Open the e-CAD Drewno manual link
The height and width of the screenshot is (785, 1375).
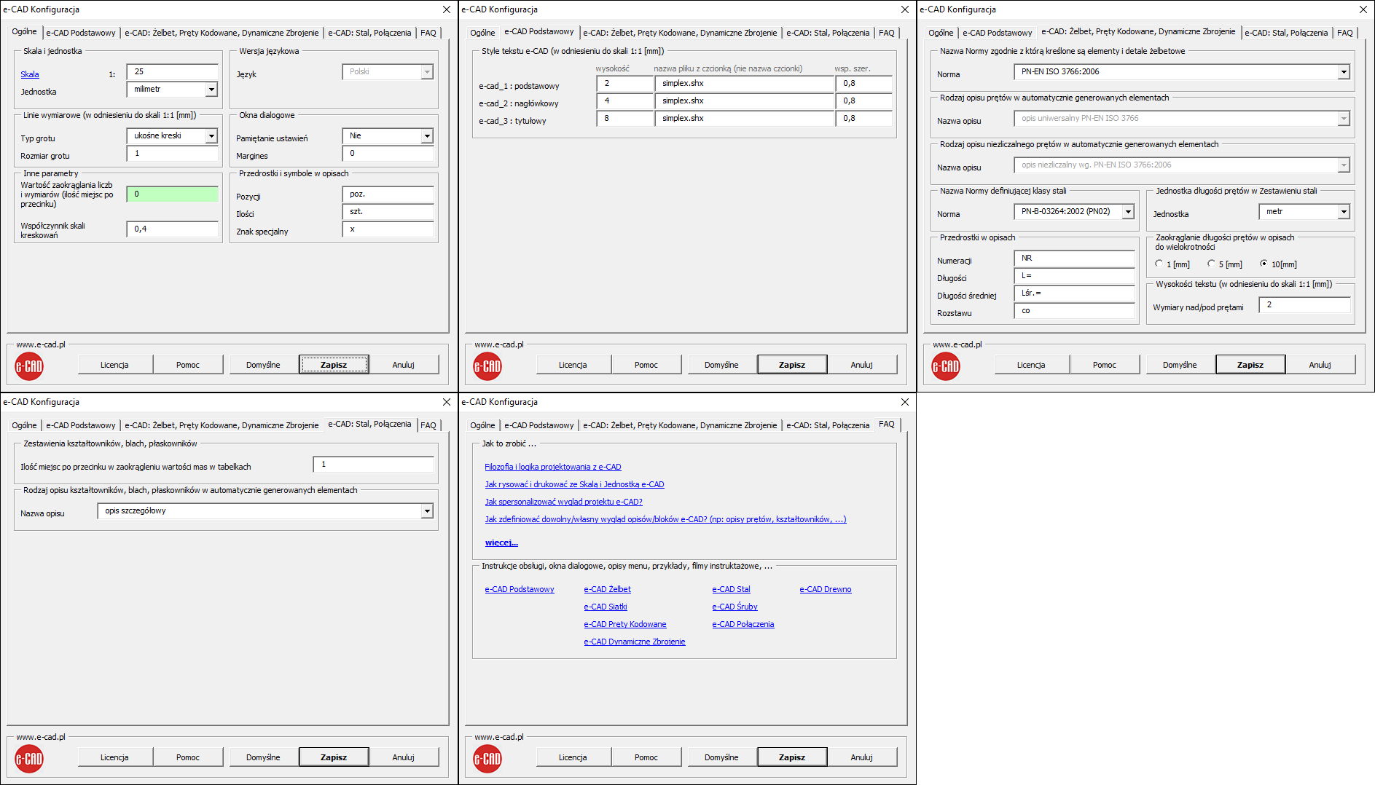point(826,589)
